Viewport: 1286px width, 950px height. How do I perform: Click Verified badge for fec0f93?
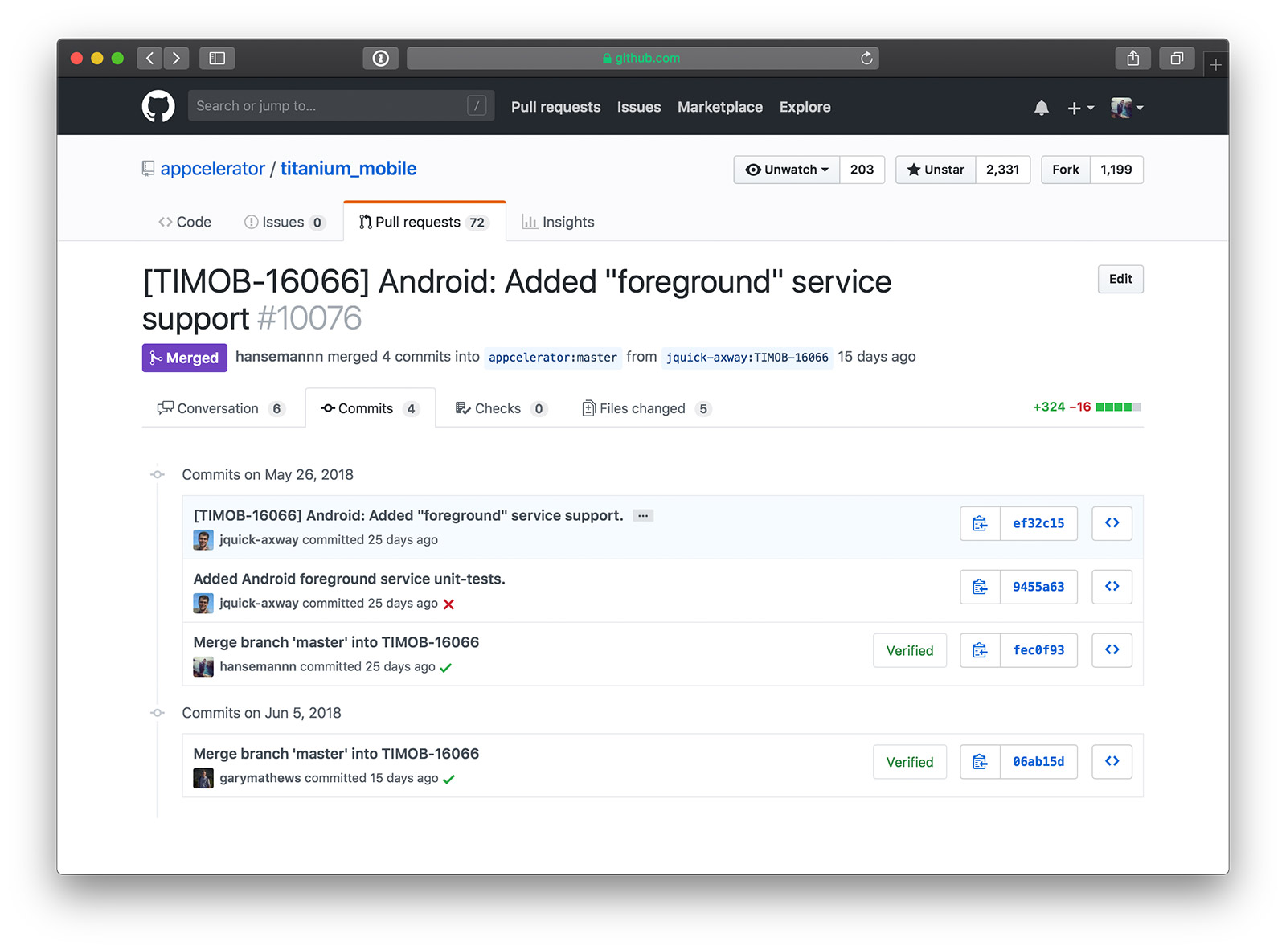(x=910, y=650)
